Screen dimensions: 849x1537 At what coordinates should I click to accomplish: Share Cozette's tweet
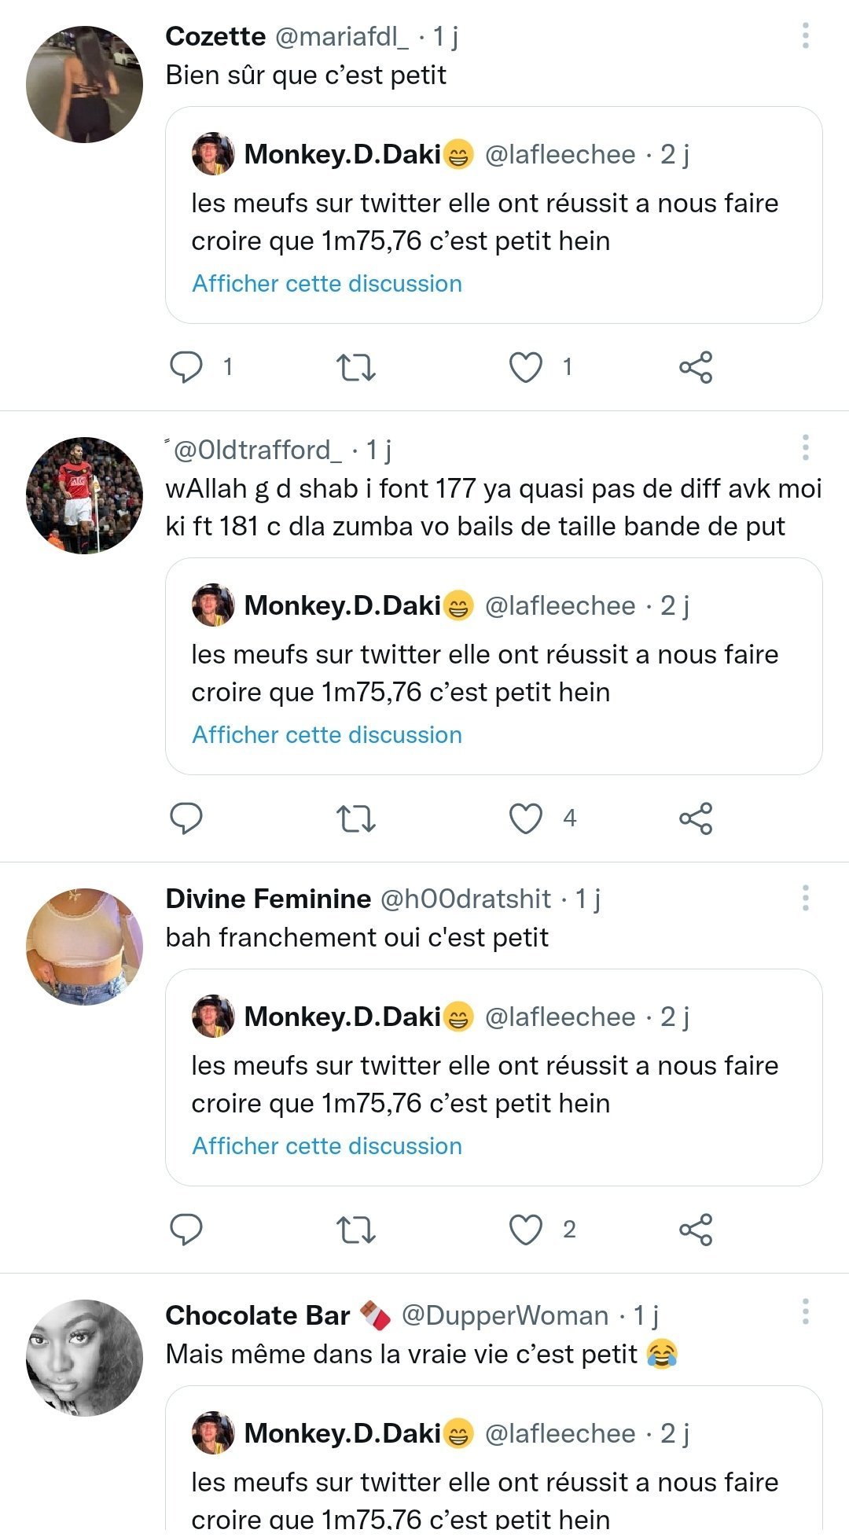[696, 367]
